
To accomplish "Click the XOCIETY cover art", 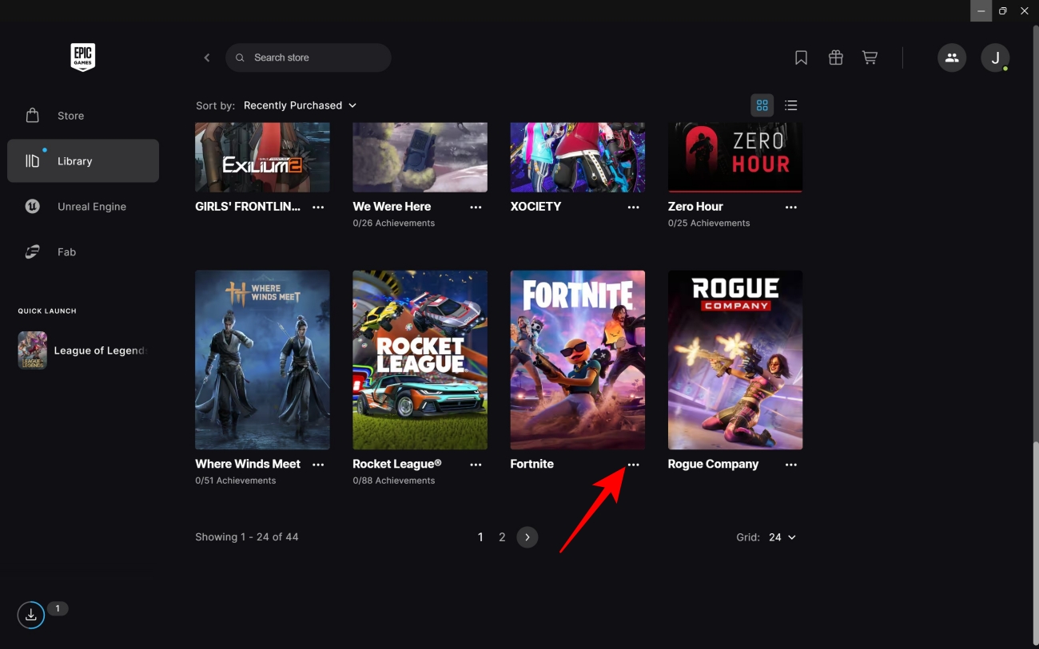I will click(x=578, y=157).
